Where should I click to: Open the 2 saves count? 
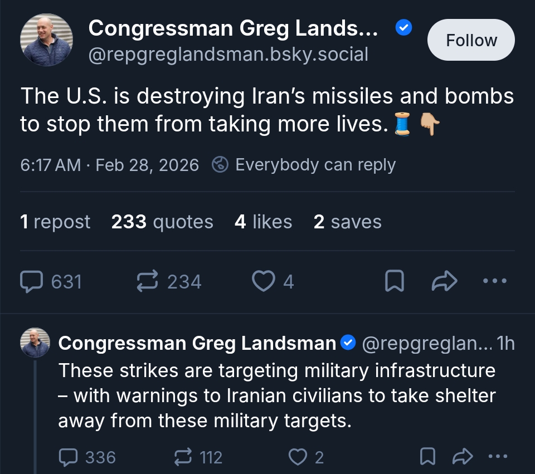(347, 222)
